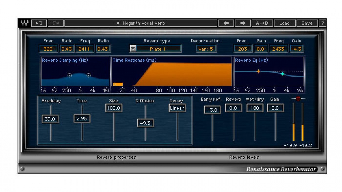Click orange EQ marker in Reverb Eq graph

[258, 71]
